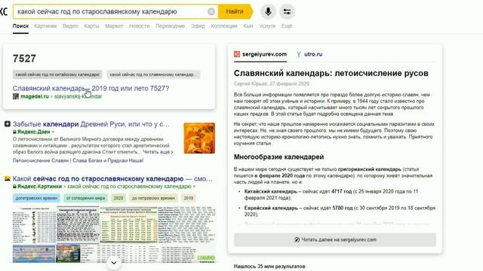Image resolution: width=483 pixels, height=271 pixels.
Task: Click the Yandex Zen result favicon
Action: tap(8, 123)
